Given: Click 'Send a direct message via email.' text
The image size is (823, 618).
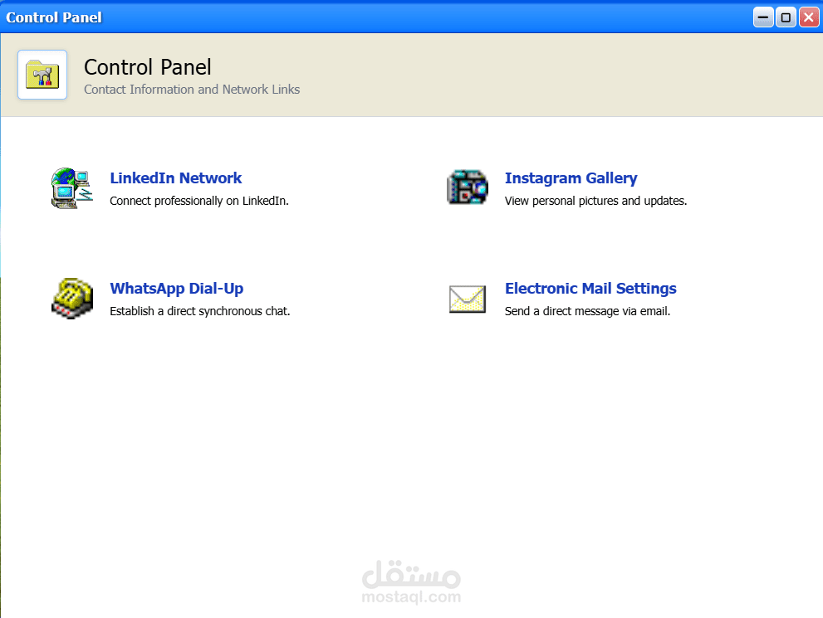Looking at the screenshot, I should (587, 311).
